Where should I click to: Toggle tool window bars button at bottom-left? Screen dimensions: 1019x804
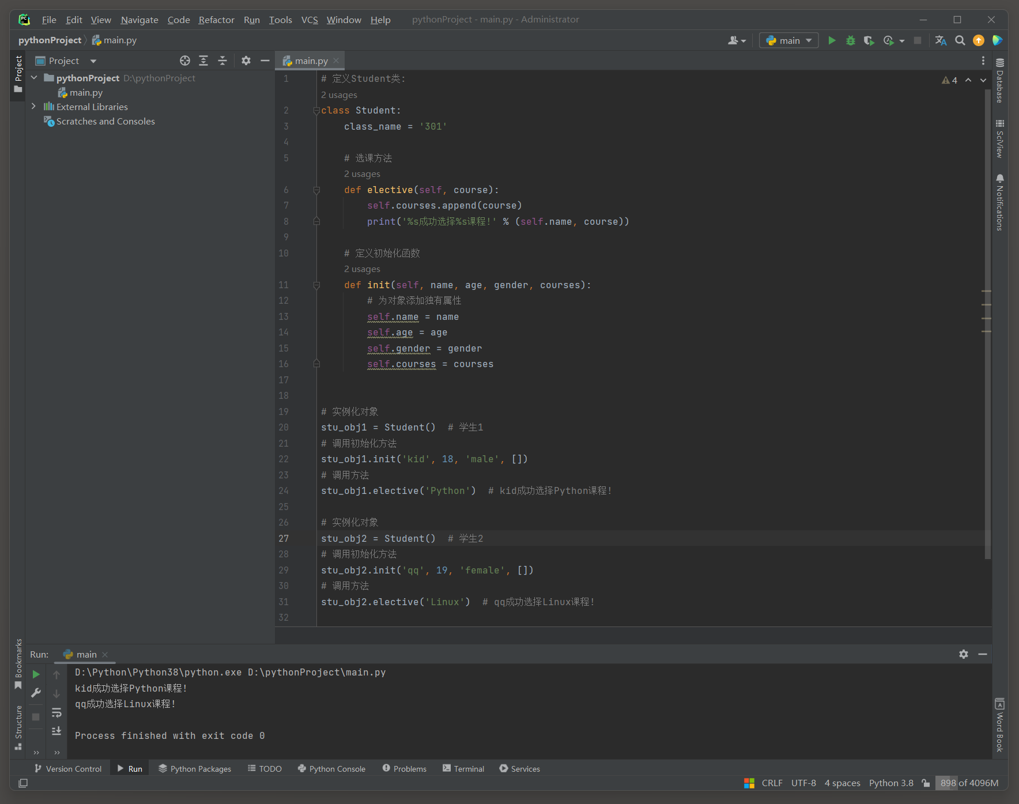click(23, 783)
